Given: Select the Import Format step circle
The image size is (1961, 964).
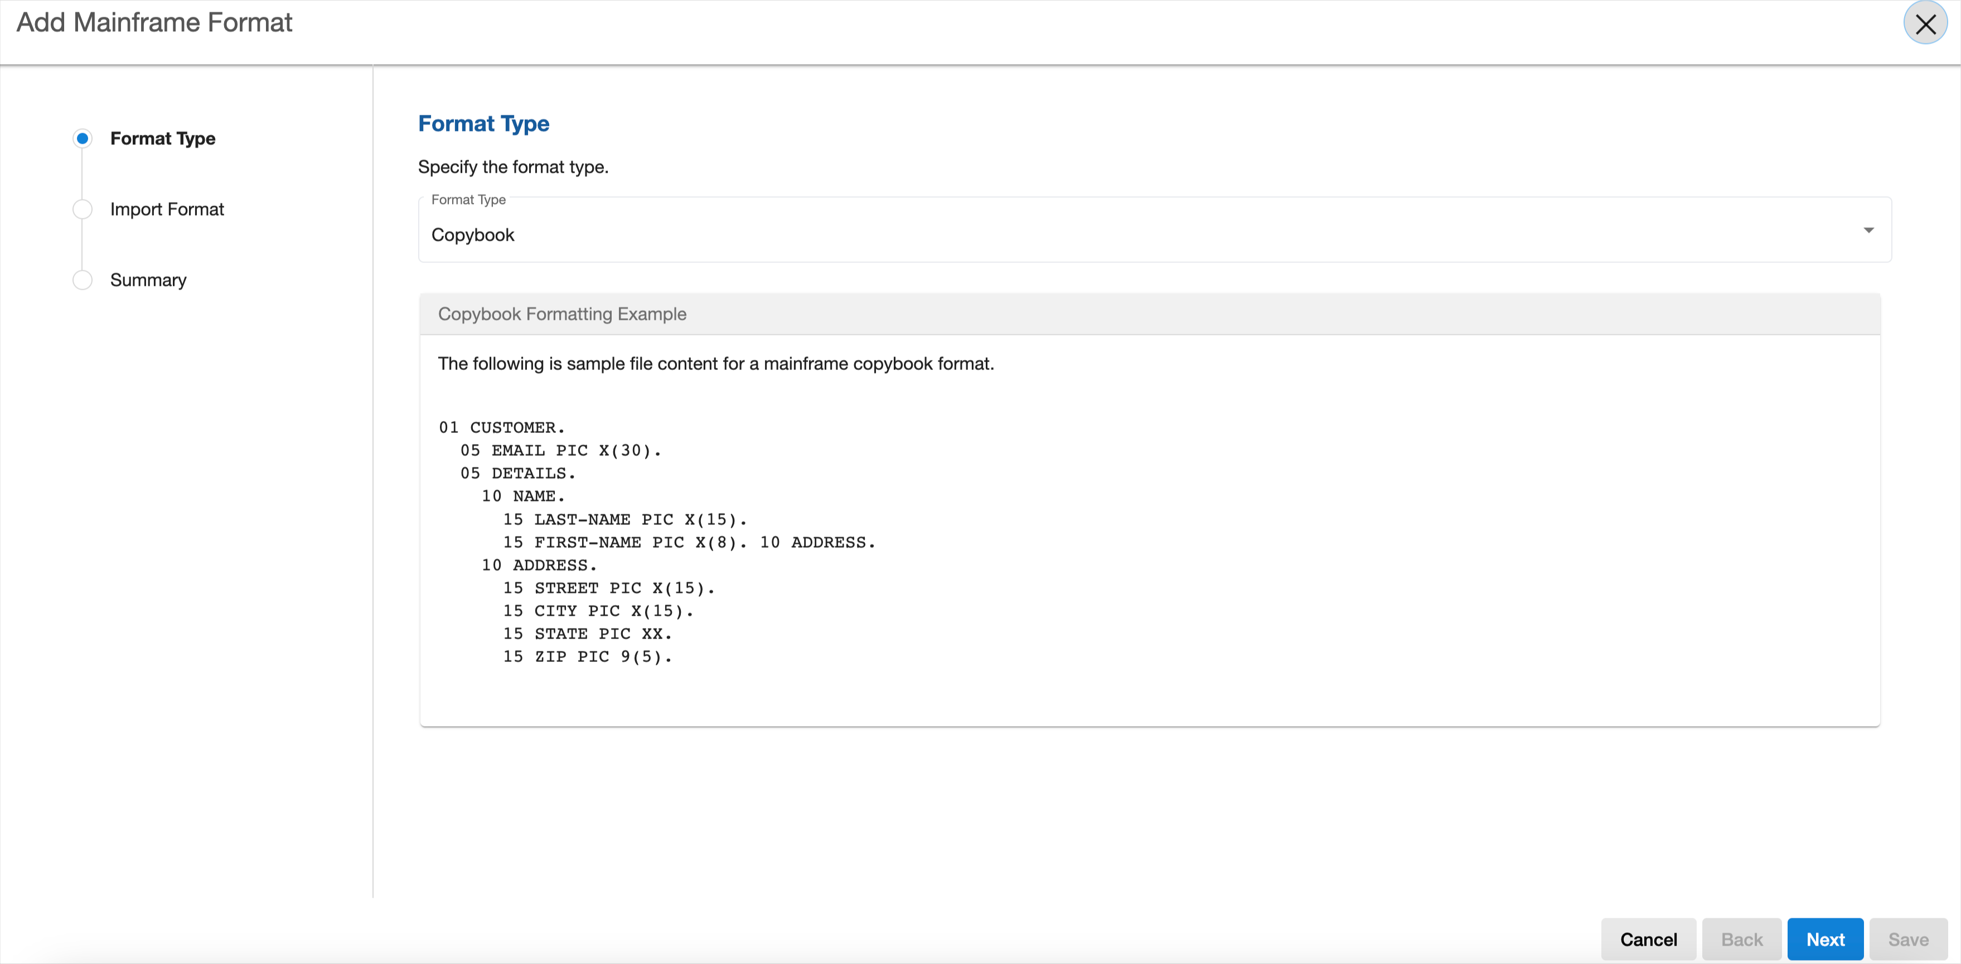Looking at the screenshot, I should tap(82, 209).
